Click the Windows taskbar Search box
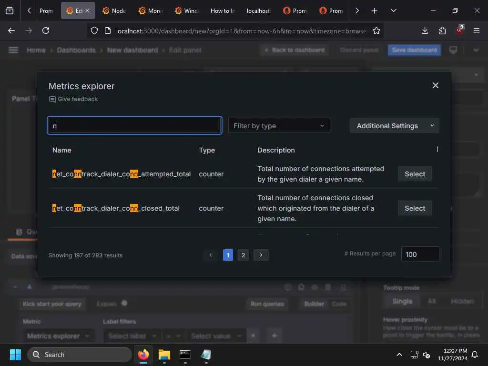Screen dimensions: 488x366 click(x=80, y=355)
